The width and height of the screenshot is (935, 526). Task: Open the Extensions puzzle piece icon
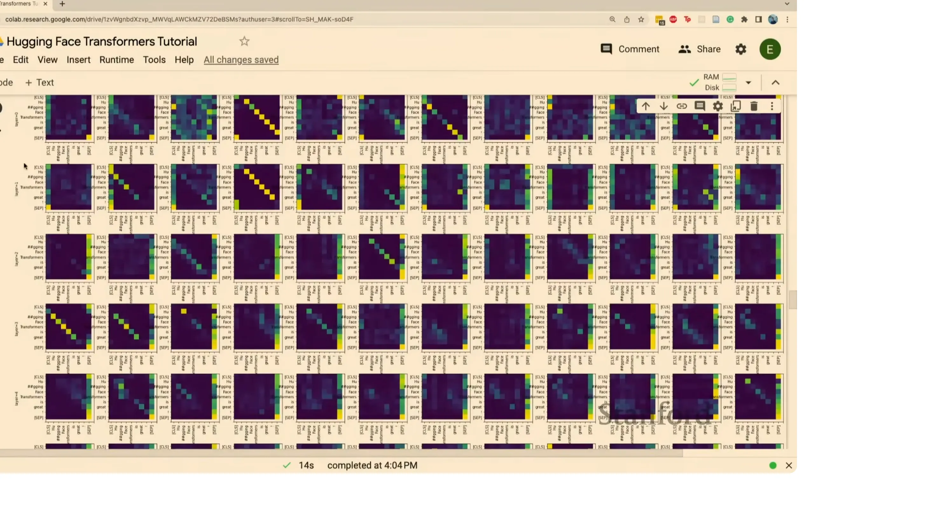click(x=745, y=19)
